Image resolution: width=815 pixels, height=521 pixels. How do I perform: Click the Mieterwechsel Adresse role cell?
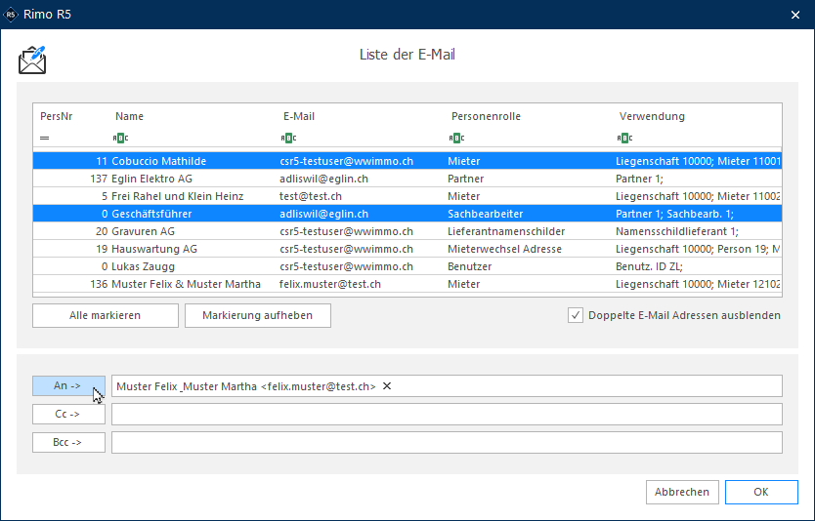504,249
